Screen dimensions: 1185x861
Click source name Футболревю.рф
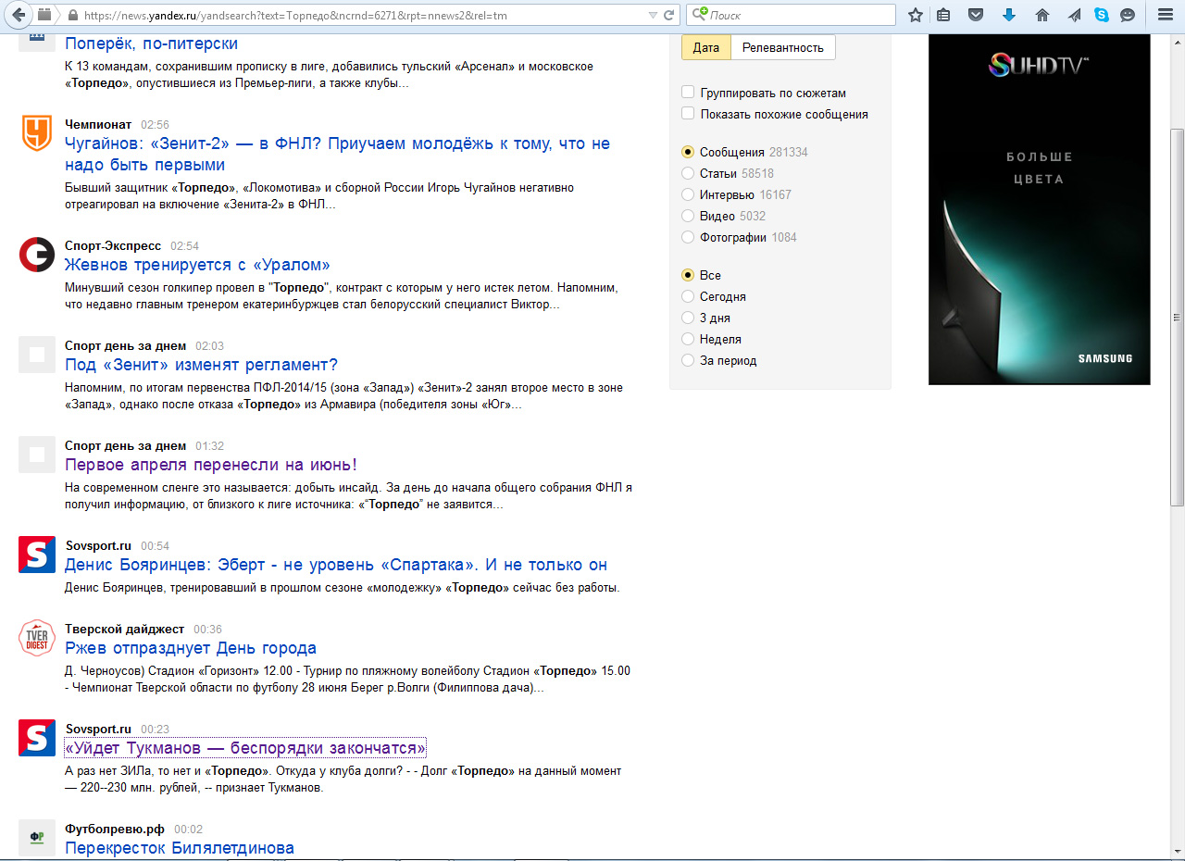[115, 829]
